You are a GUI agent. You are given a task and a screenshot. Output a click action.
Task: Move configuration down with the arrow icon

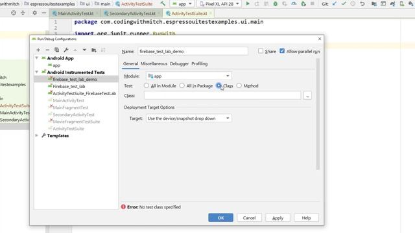pyautogui.click(x=84, y=50)
